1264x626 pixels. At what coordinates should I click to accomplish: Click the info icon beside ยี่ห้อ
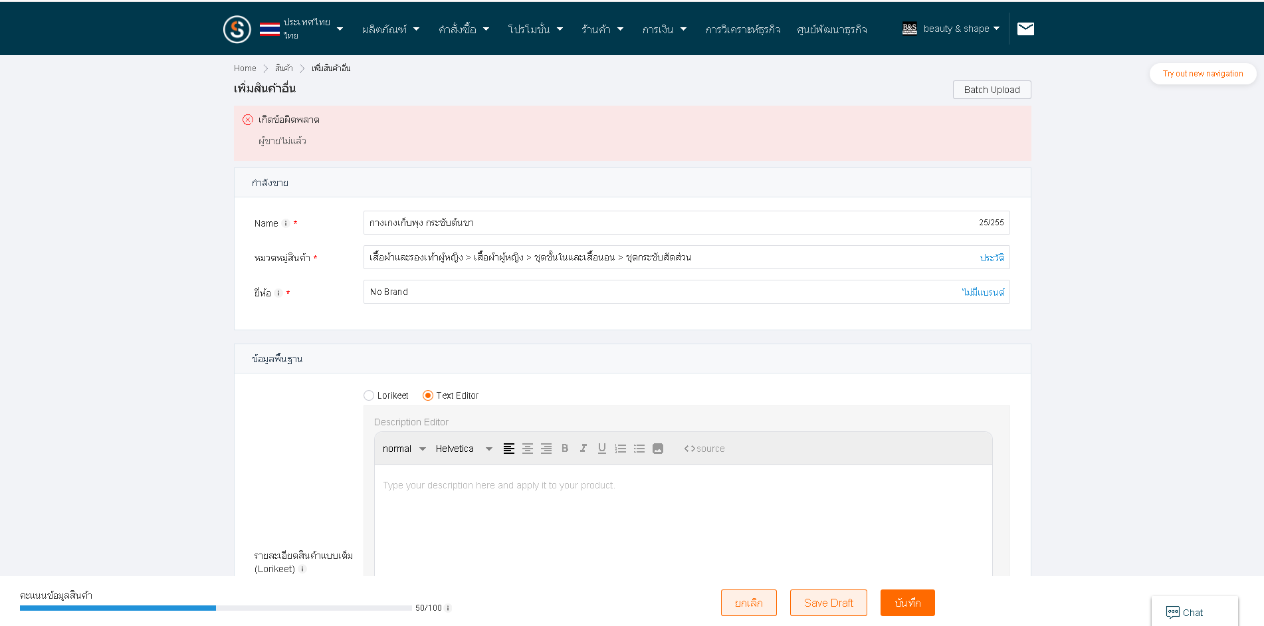(278, 293)
